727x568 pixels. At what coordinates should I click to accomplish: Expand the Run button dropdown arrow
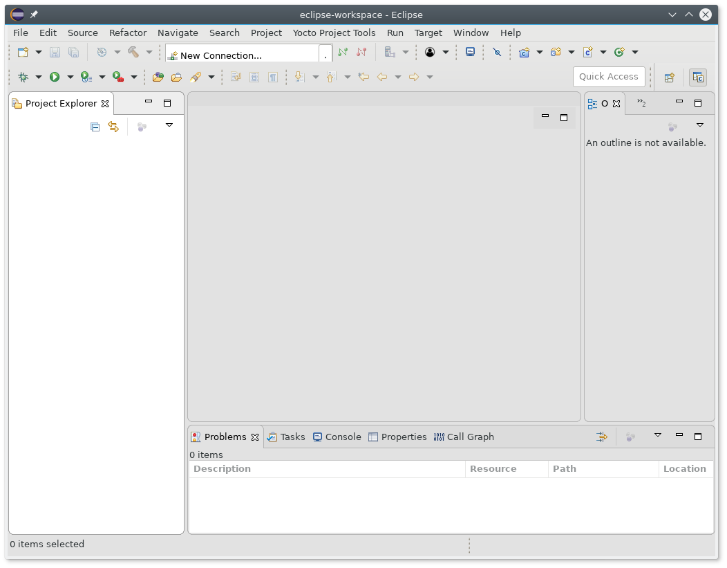[x=70, y=77]
